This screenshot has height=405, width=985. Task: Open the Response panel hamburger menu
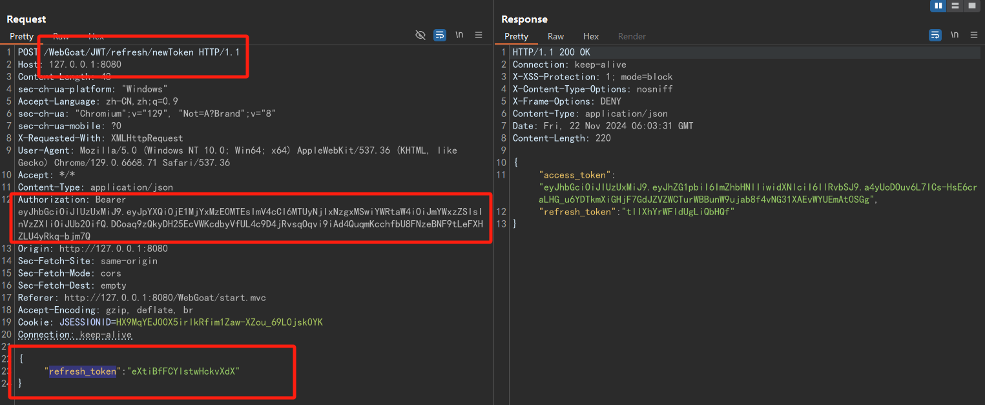coord(974,35)
